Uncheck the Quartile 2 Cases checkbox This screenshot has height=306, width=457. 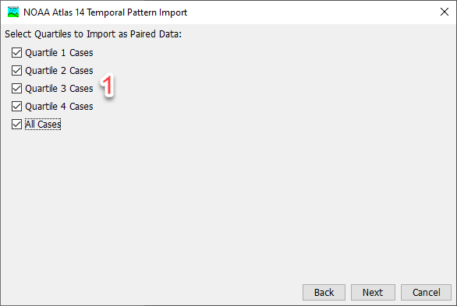pos(16,70)
